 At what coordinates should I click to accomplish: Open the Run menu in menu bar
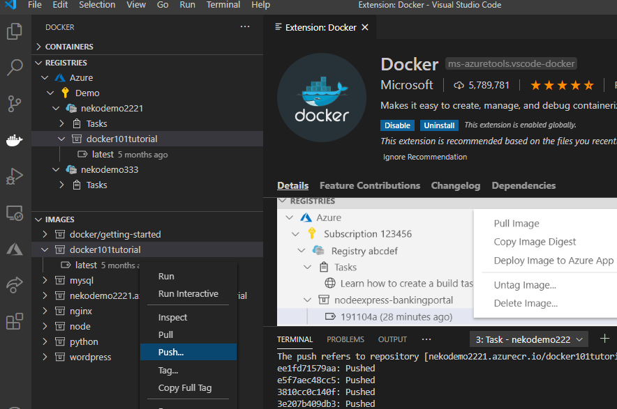[x=187, y=5]
